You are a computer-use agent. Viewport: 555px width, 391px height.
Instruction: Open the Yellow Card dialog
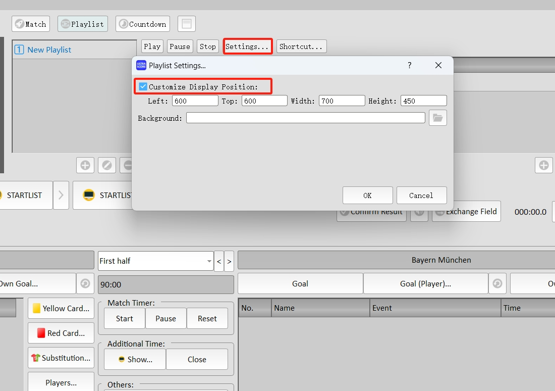(x=61, y=308)
